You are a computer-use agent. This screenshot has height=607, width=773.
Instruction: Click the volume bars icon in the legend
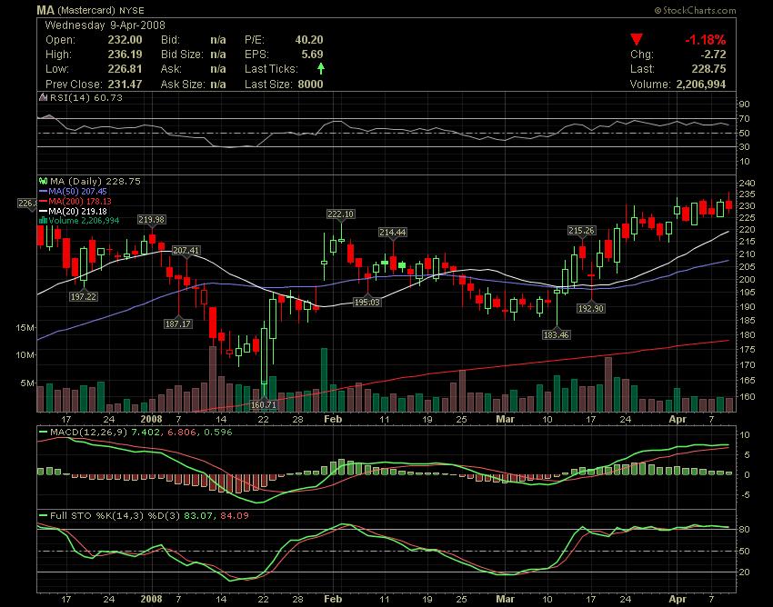(43, 220)
